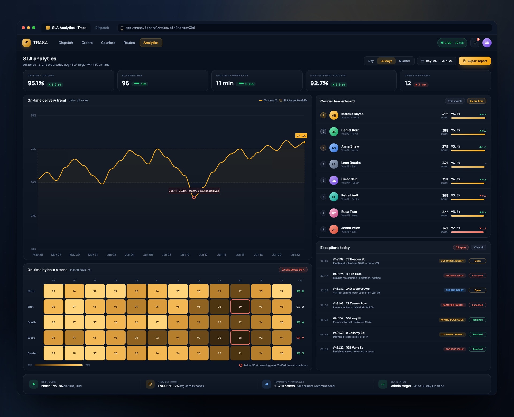Open the Dispatch nav item
Screen dimensions: 514x417
tap(66, 43)
